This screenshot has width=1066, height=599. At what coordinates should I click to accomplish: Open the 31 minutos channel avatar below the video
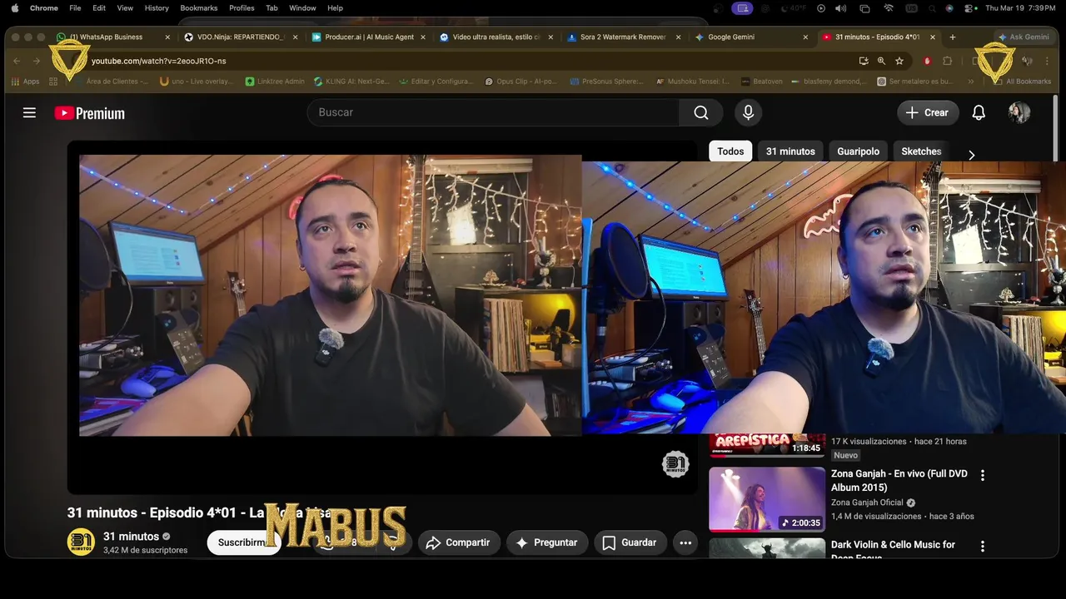click(x=81, y=542)
